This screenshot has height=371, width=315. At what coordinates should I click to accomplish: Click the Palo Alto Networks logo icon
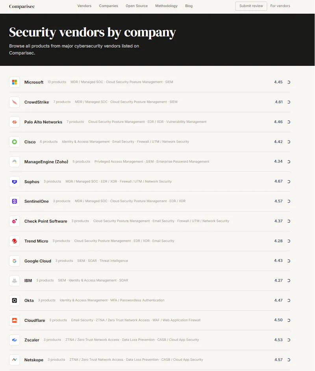click(15, 122)
